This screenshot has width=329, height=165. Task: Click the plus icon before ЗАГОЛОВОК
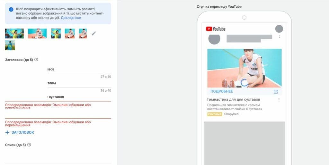[7, 132]
